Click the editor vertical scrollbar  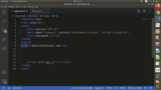153,37
